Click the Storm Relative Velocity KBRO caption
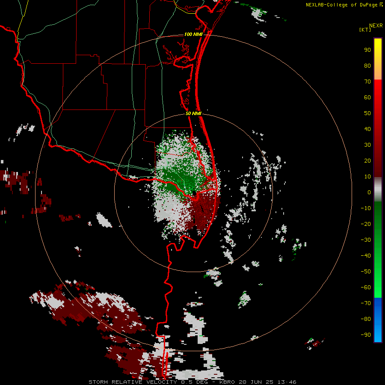Viewport: 385px width, 385px height. tap(192, 382)
